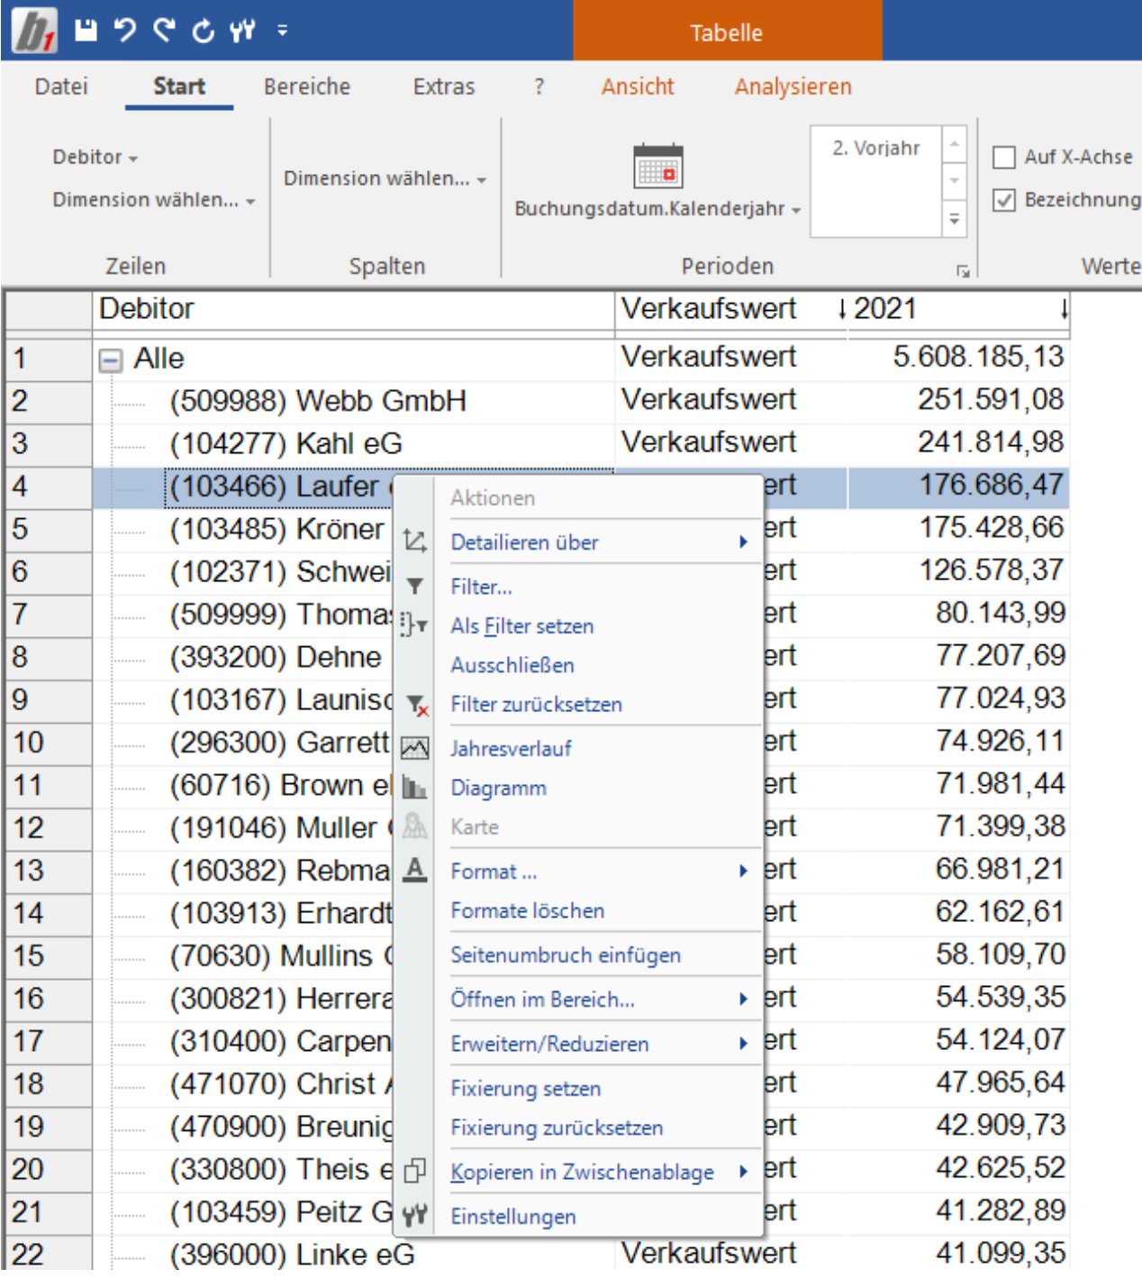Switch to the Ansicht tab
The height and width of the screenshot is (1278, 1142).
[638, 87]
